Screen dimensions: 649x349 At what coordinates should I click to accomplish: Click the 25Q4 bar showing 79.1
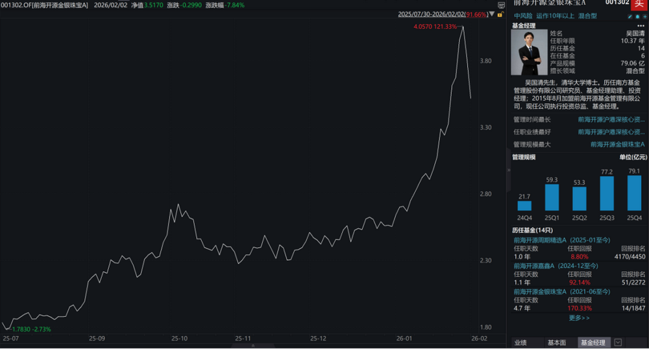click(x=636, y=198)
